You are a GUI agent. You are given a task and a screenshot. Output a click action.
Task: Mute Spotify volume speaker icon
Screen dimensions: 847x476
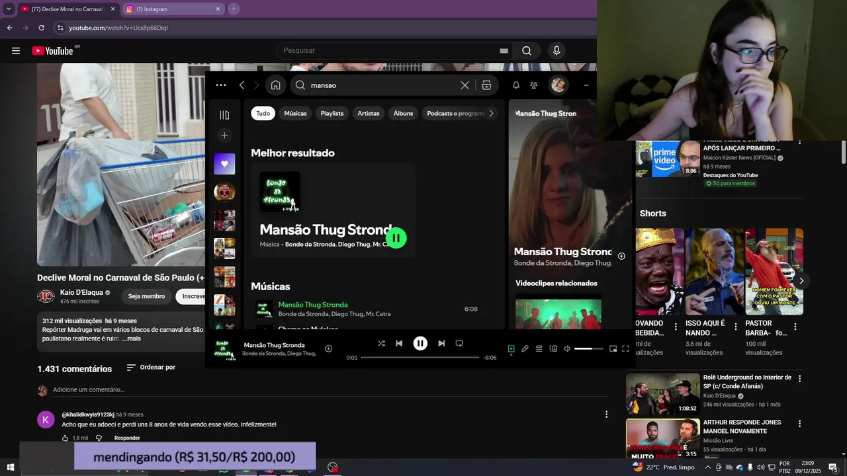(x=567, y=348)
